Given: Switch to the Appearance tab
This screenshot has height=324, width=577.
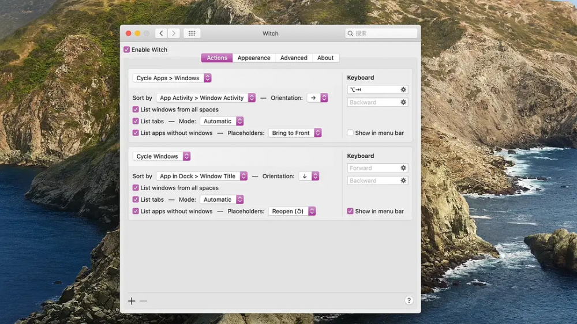Looking at the screenshot, I should [254, 58].
